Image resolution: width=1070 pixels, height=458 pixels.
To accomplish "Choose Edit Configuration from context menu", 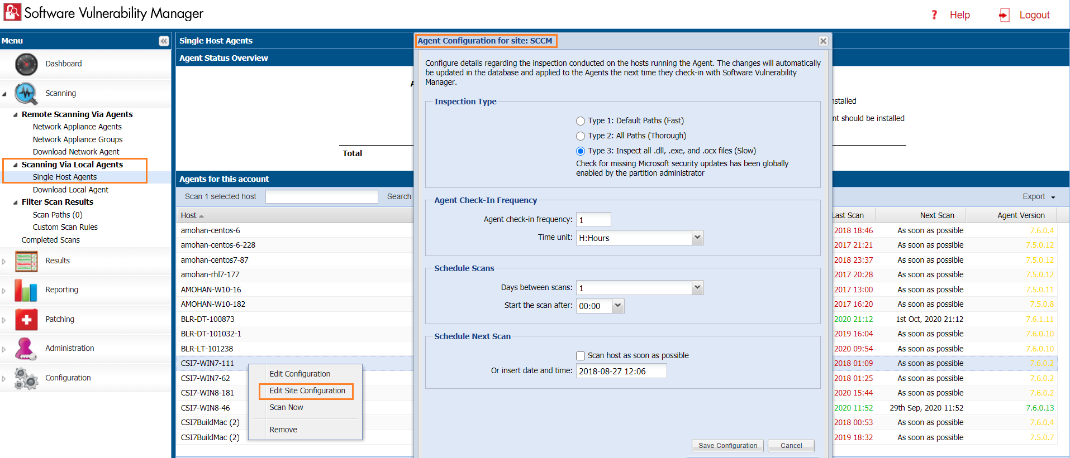I will pos(299,374).
